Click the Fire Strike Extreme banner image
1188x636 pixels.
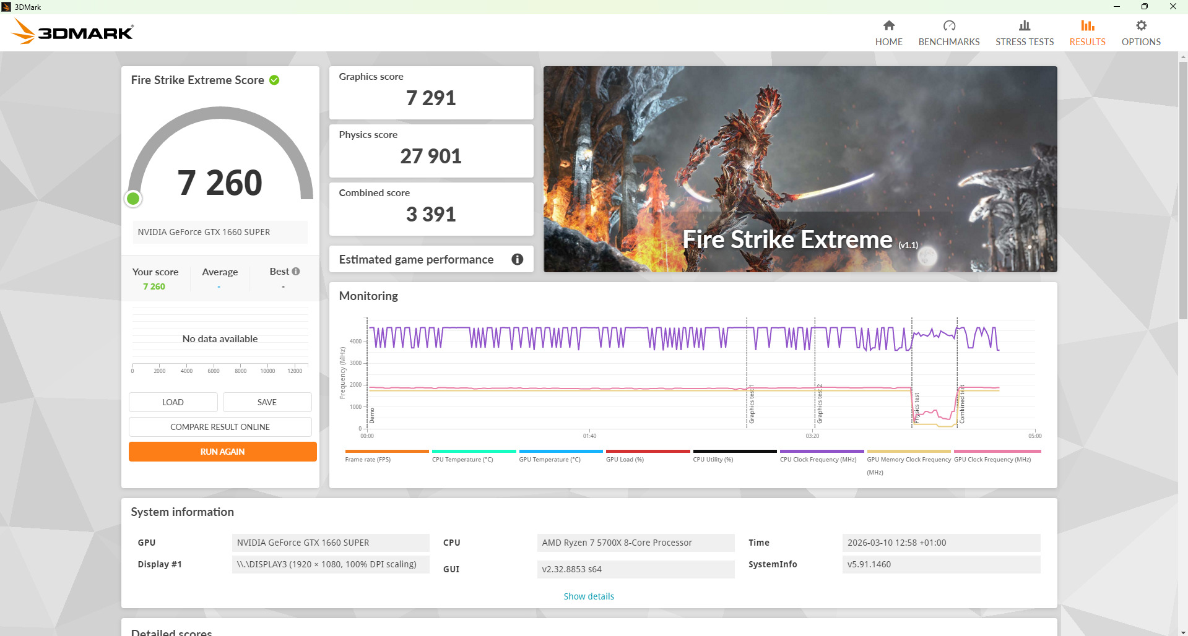coord(800,169)
